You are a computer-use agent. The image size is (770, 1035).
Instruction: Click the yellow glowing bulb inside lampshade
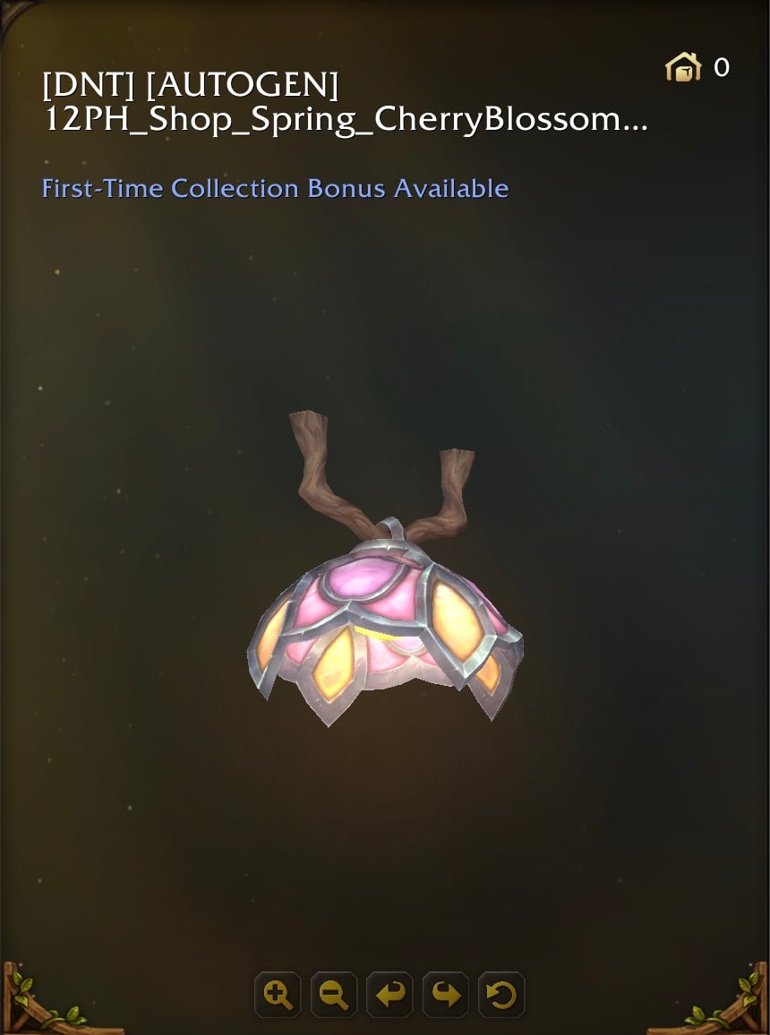[371, 632]
